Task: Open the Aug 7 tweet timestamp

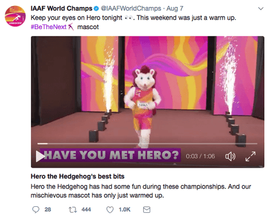Action: tap(175, 8)
